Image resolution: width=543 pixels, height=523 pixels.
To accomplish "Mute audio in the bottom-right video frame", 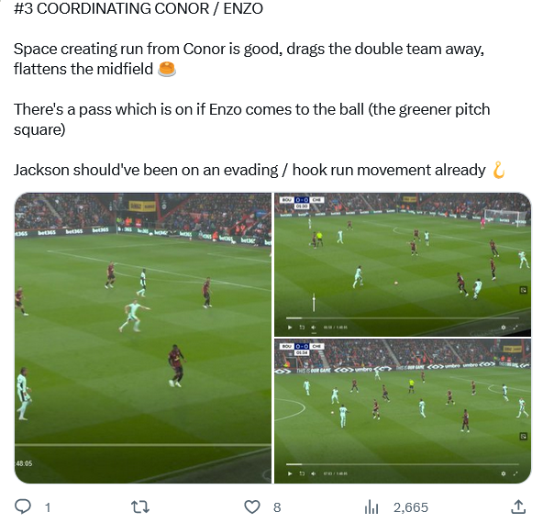I will click(314, 473).
